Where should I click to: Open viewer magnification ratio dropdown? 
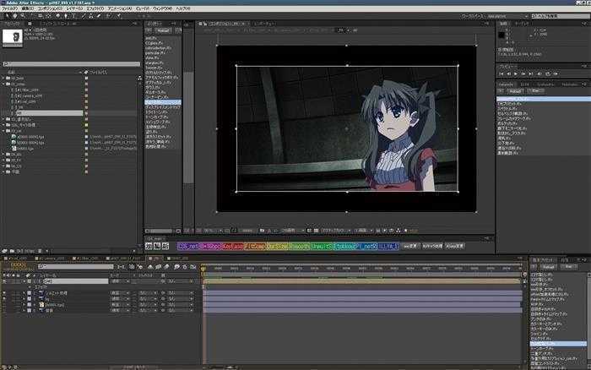tap(212, 231)
